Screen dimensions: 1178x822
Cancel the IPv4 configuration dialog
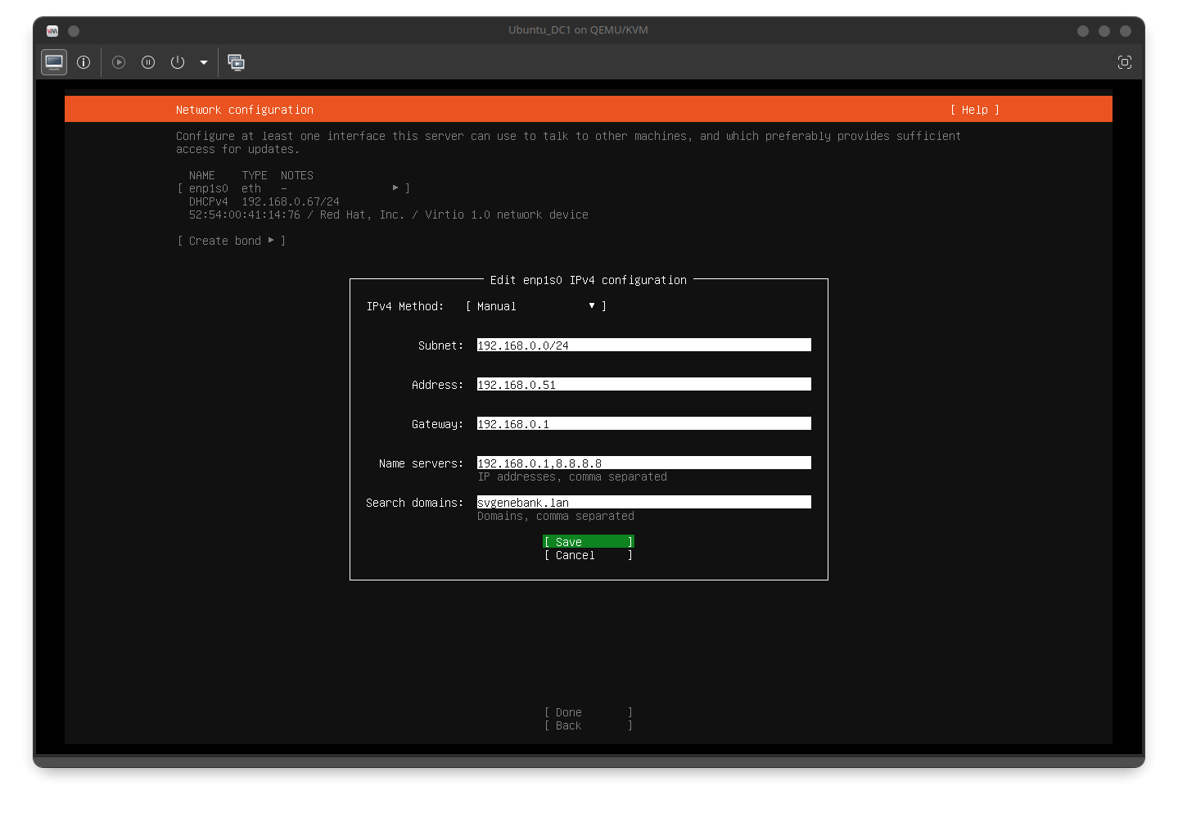point(589,555)
